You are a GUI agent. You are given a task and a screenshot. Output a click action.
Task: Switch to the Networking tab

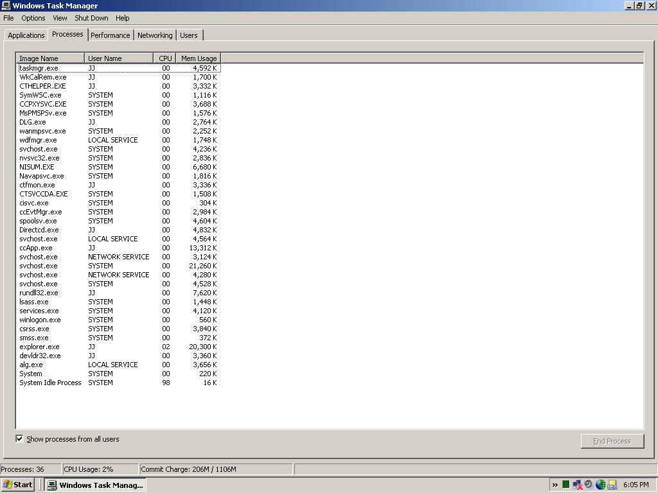point(155,35)
